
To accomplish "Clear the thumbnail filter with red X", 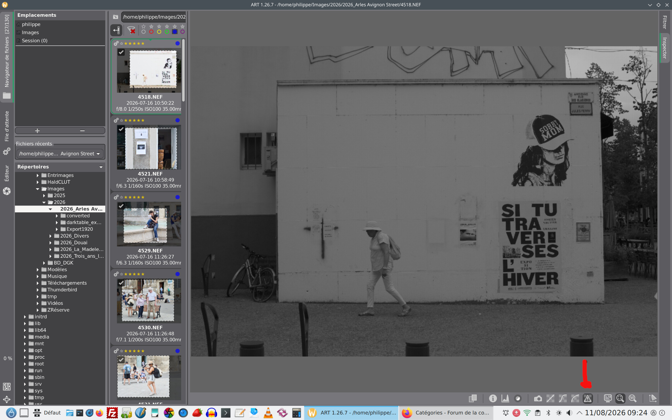I will pyautogui.click(x=131, y=30).
